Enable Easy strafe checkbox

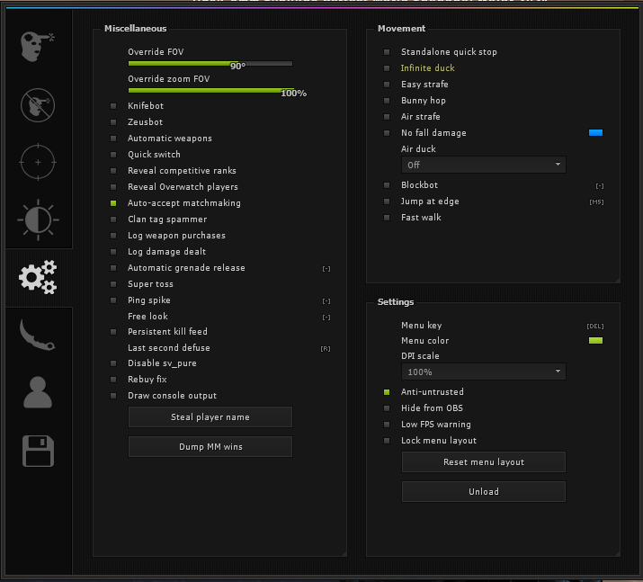[387, 85]
